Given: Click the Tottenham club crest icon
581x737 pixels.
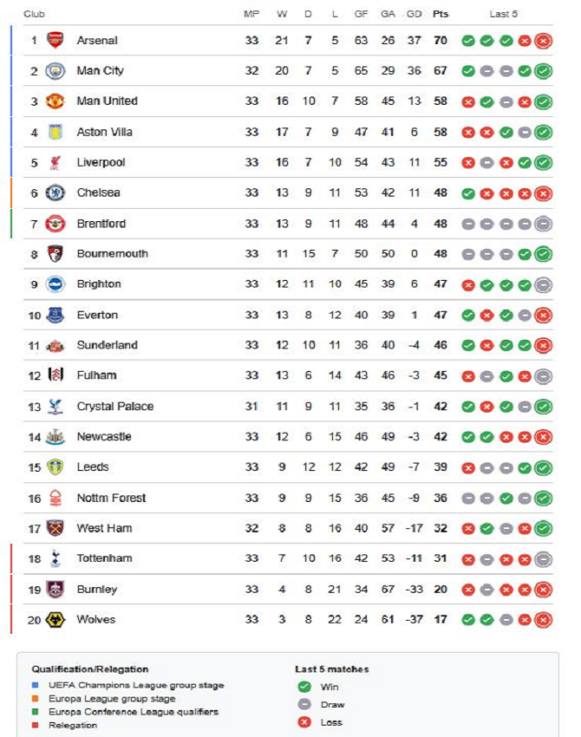Looking at the screenshot, I should [55, 558].
